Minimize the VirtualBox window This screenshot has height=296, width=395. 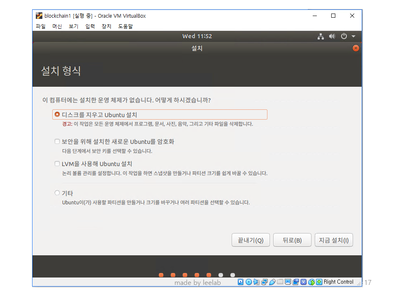click(315, 16)
